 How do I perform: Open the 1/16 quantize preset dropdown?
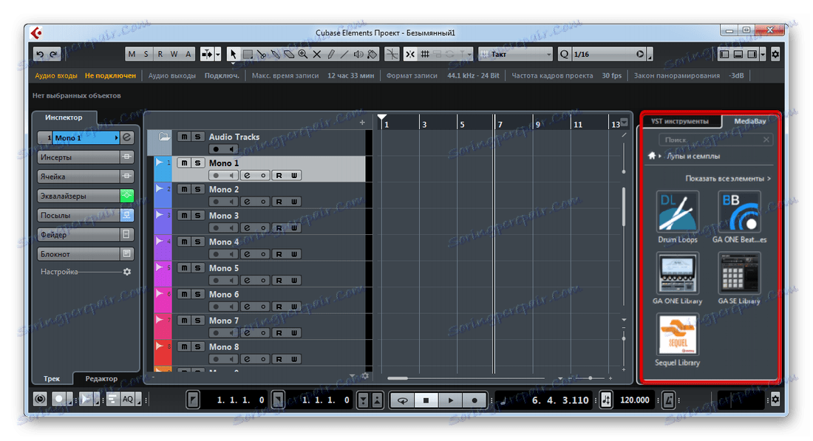(x=609, y=54)
